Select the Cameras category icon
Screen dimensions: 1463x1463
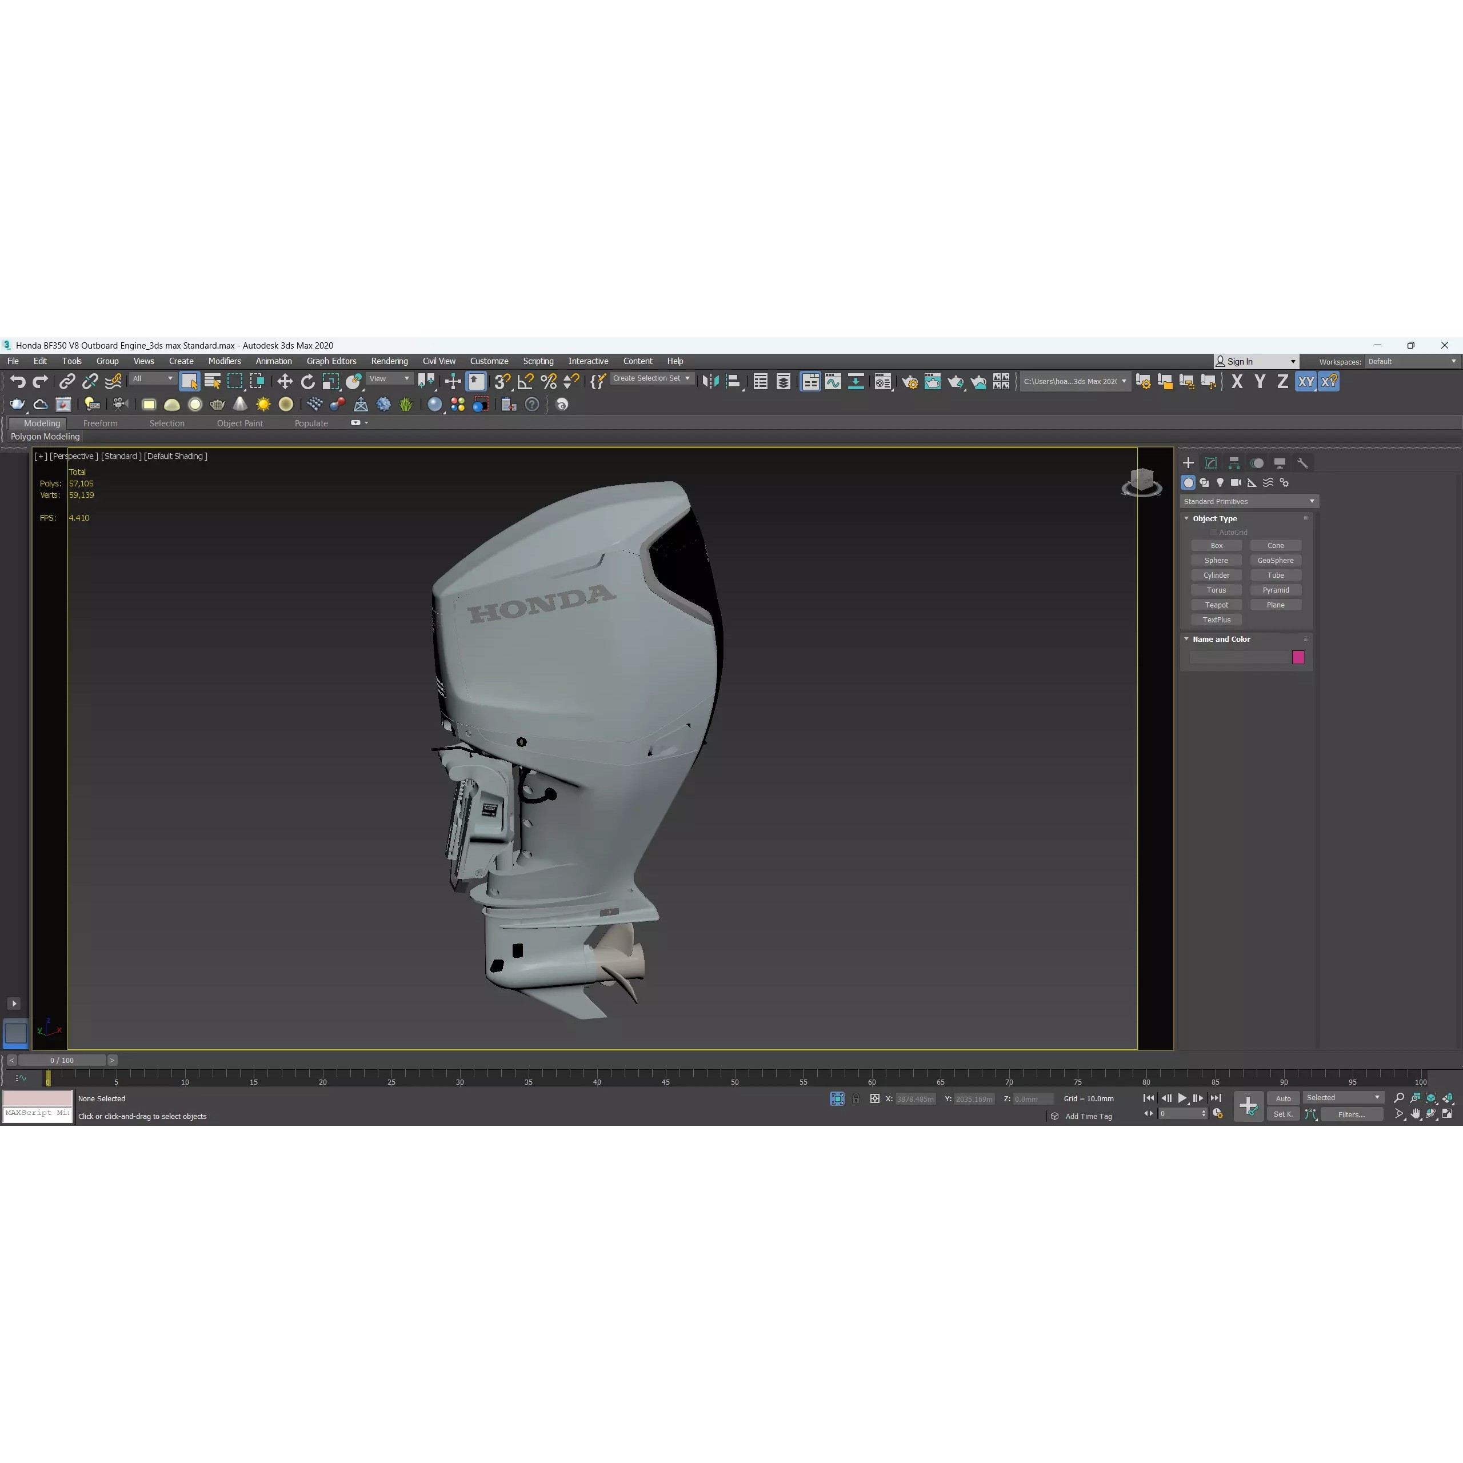tap(1236, 483)
